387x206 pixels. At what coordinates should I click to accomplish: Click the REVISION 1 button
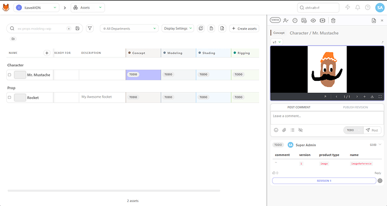point(324,181)
